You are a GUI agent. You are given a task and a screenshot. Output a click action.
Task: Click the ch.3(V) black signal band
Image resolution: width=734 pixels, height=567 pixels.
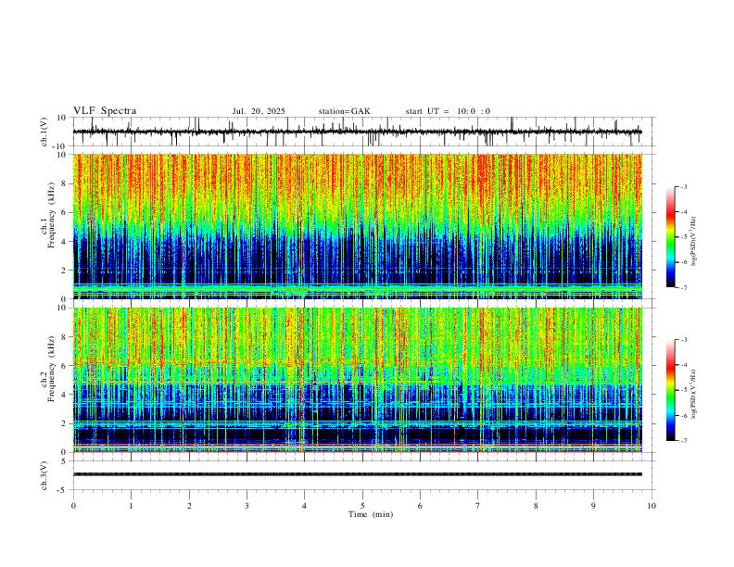[x=357, y=474]
